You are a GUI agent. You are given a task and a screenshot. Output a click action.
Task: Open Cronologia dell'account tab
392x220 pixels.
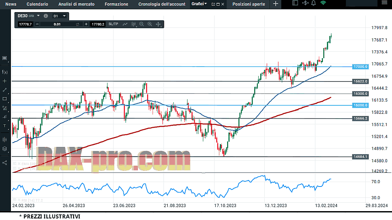tap(162, 4)
